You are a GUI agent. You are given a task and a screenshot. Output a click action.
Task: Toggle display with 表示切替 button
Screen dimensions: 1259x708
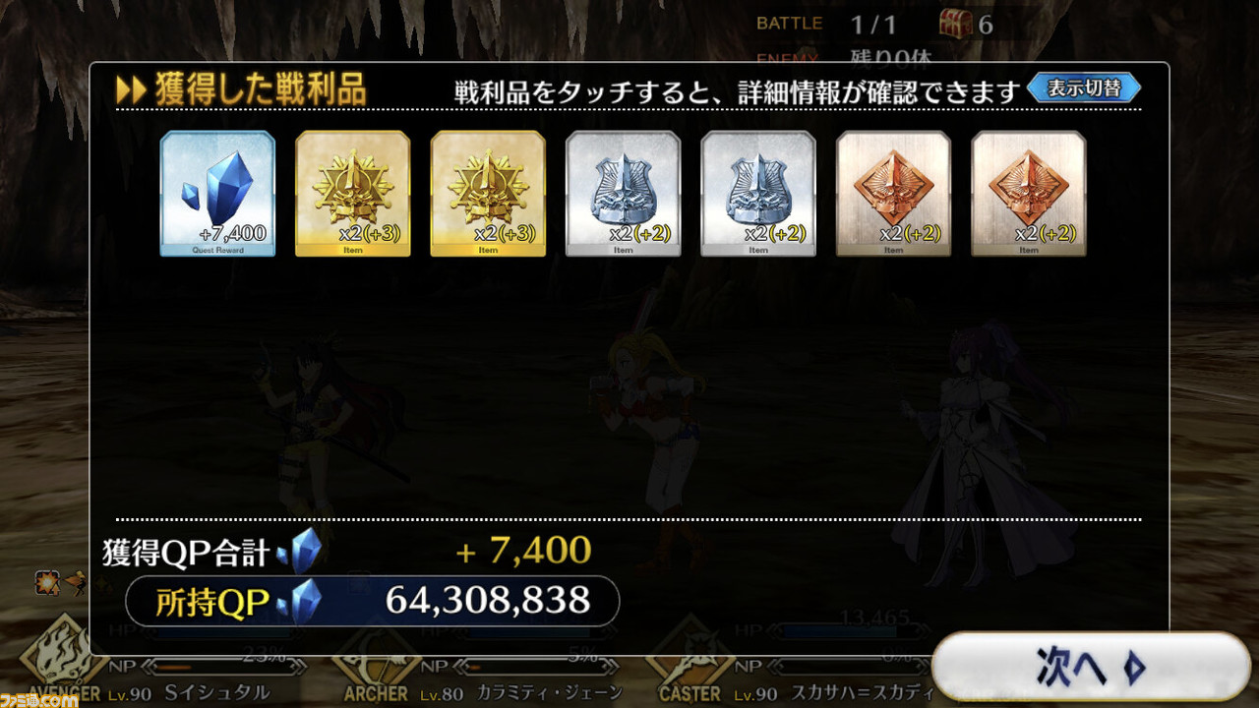tap(1084, 88)
